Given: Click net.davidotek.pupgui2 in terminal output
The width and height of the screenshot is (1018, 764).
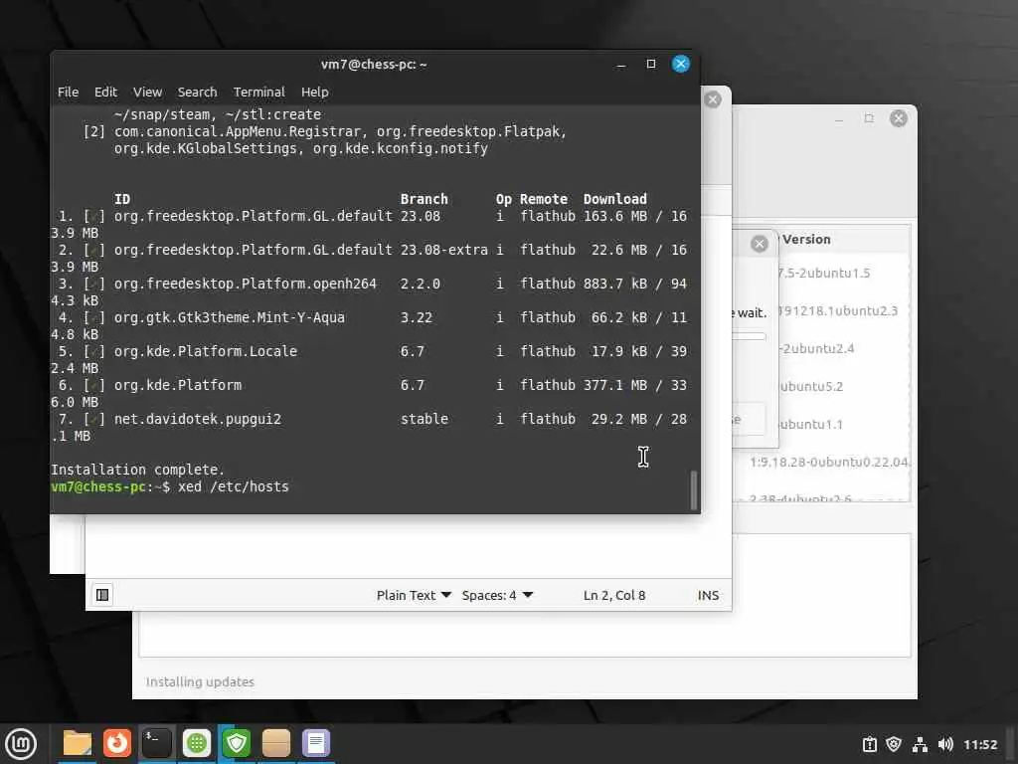Looking at the screenshot, I should [x=198, y=419].
